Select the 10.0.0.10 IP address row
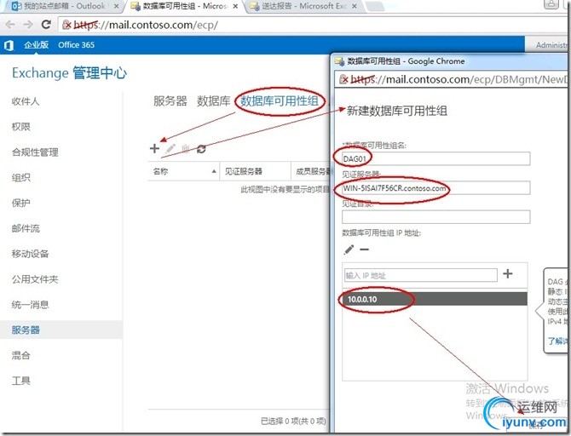 click(435, 299)
